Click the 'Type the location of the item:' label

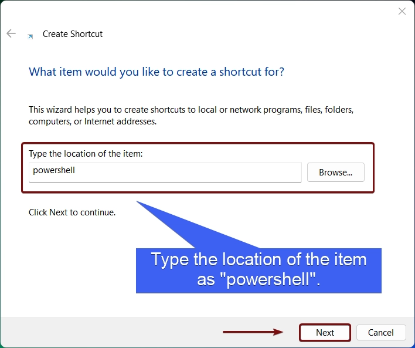(x=86, y=154)
